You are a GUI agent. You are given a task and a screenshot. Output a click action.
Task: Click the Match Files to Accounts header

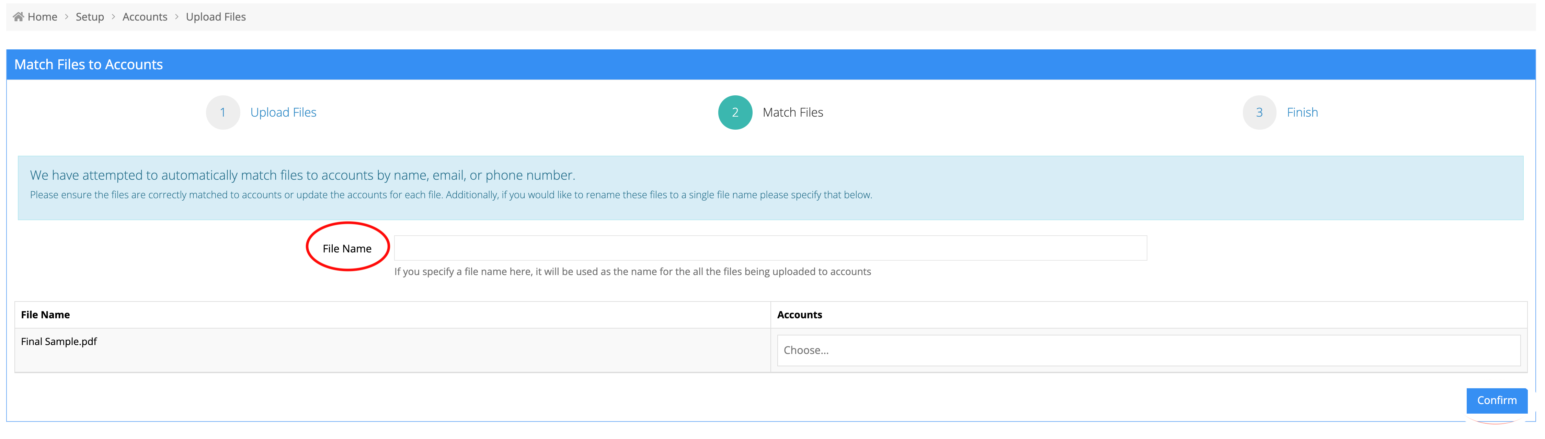click(x=89, y=65)
